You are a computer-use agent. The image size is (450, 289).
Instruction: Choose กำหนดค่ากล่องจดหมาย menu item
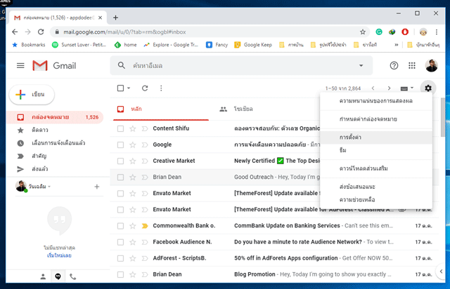click(376, 119)
